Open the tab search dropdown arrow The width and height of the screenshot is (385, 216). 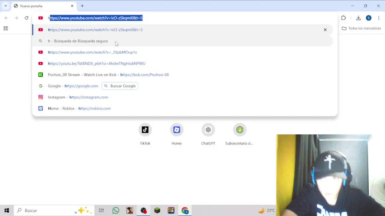(5, 6)
